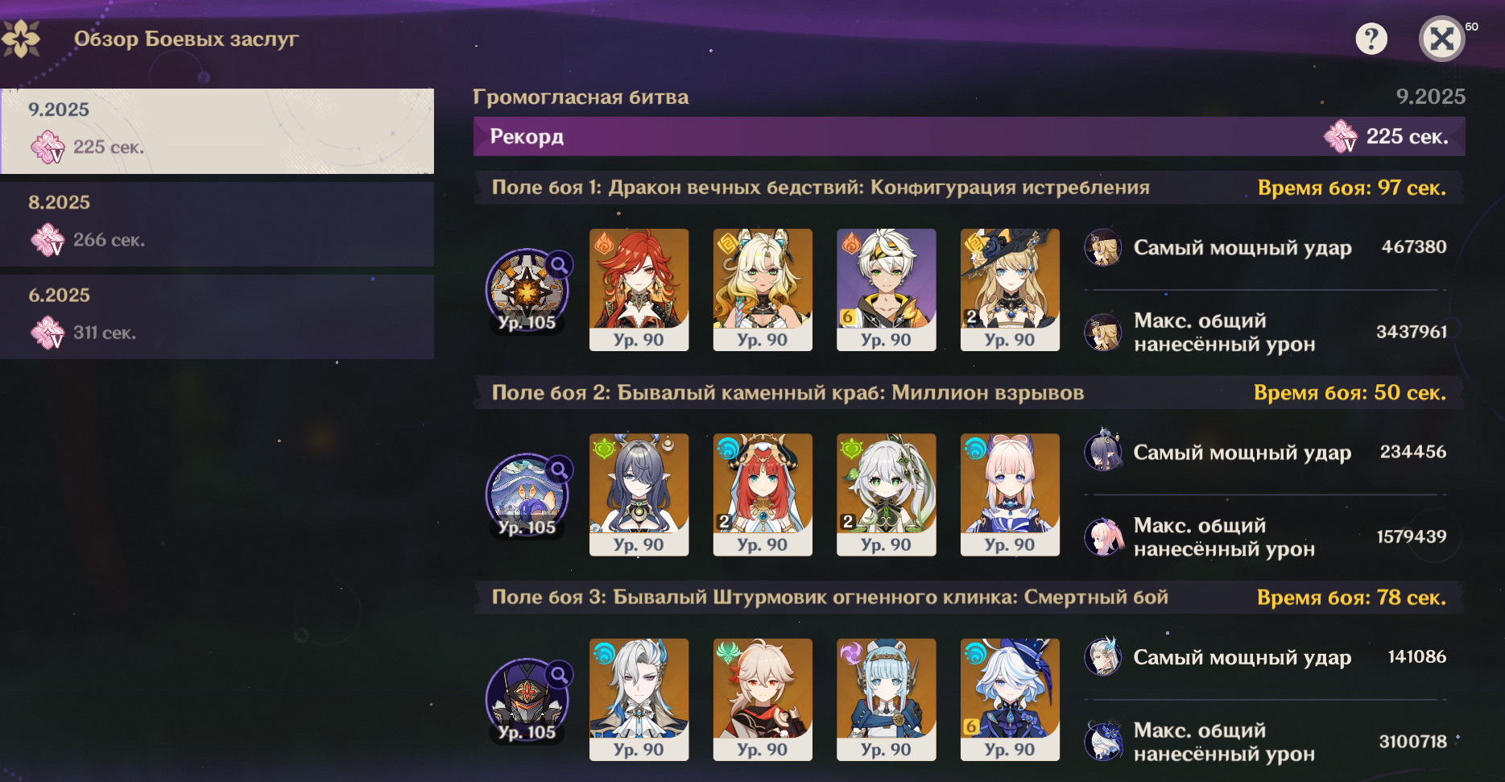Viewport: 1505px width, 782px height.
Task: Inspect the Battlefield 3 fire blade boss icon
Action: [x=527, y=700]
